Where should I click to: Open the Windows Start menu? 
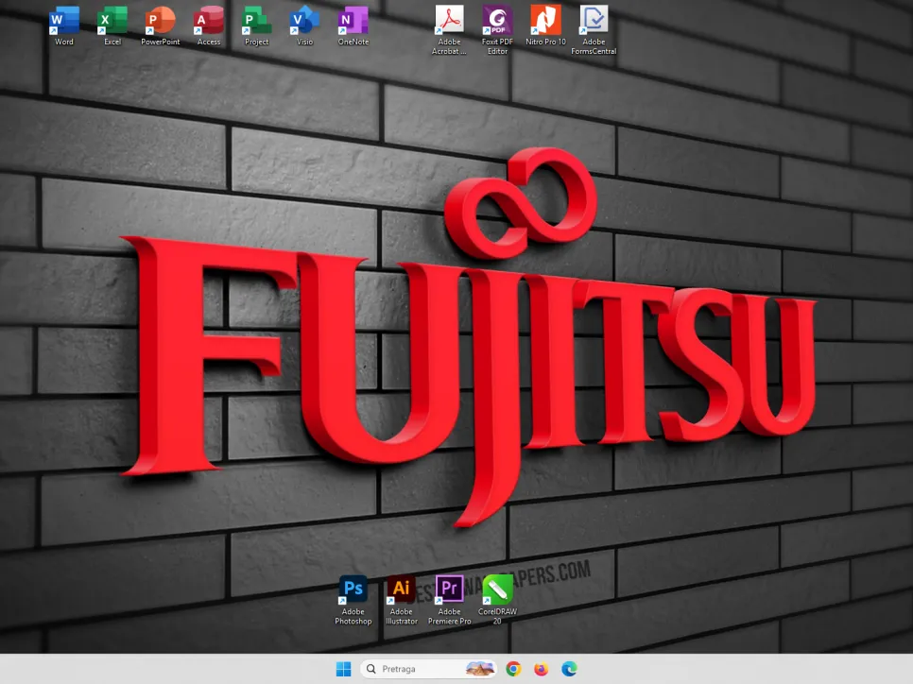(343, 669)
